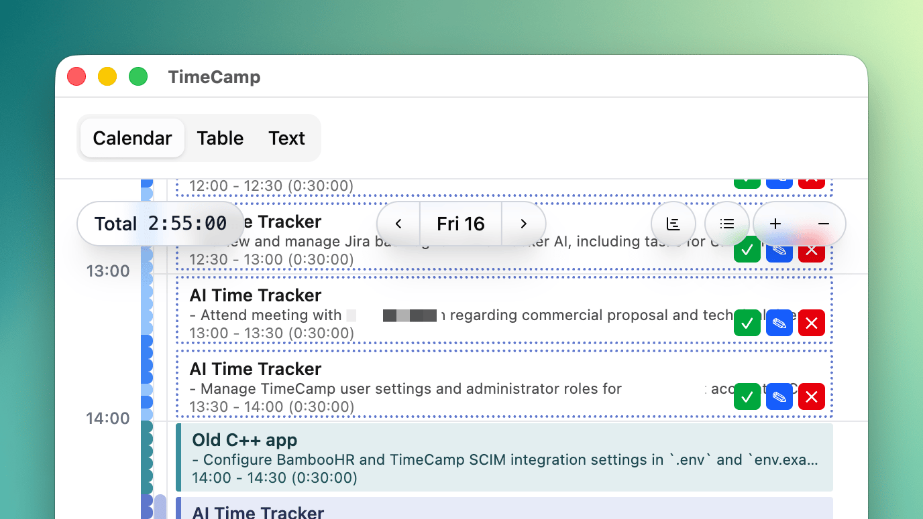Go to the previous day
This screenshot has width=923, height=519.
398,224
